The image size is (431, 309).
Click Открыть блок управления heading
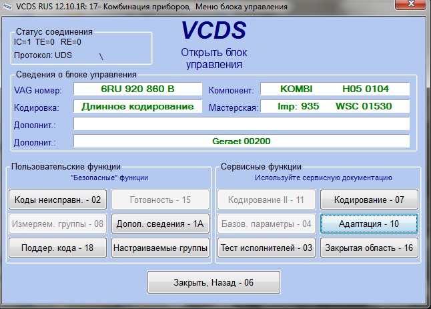point(214,58)
